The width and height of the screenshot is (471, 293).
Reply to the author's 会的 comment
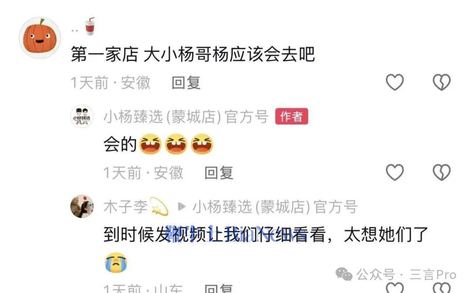(218, 173)
